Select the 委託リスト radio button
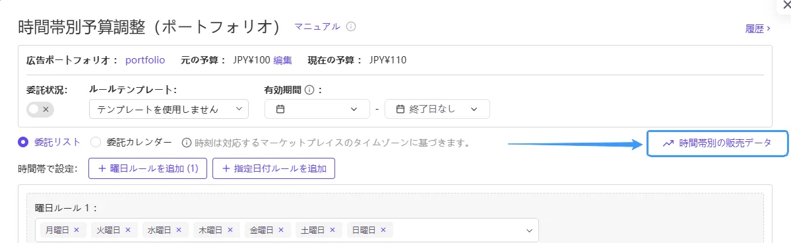This screenshot has height=243, width=791. click(x=22, y=143)
